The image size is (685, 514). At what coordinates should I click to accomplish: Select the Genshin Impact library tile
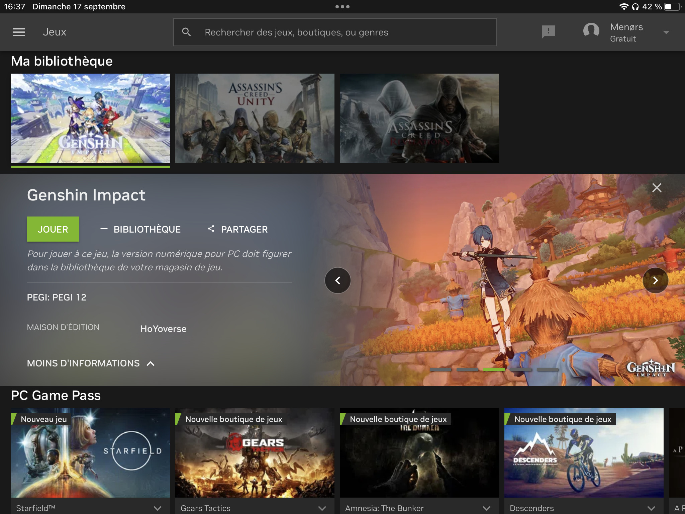click(90, 118)
